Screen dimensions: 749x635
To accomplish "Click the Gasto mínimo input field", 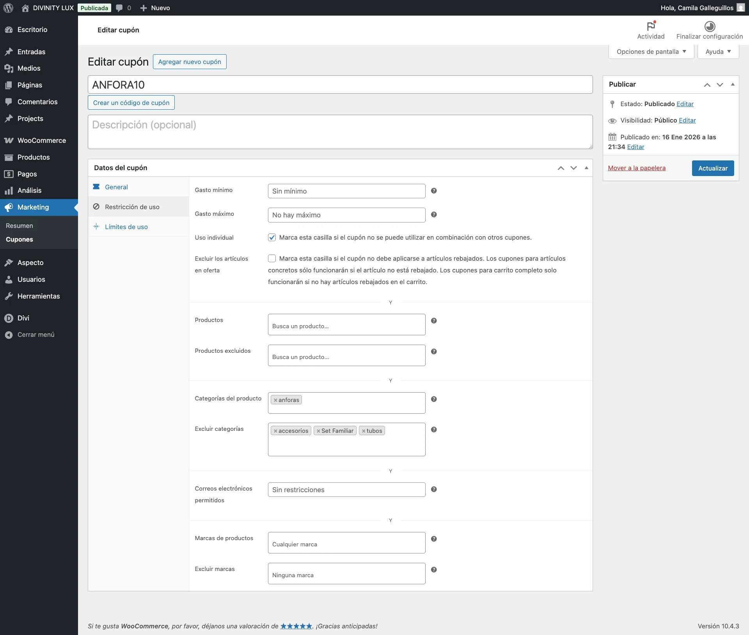I will point(346,191).
